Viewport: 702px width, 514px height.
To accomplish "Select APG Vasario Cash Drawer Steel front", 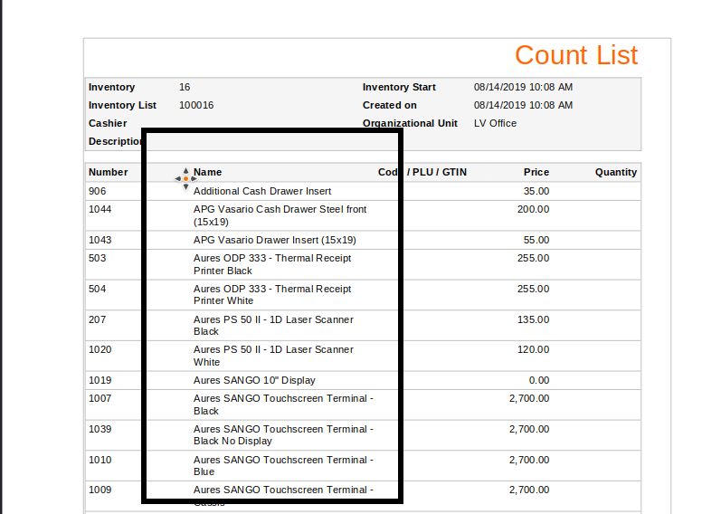I will (280, 215).
